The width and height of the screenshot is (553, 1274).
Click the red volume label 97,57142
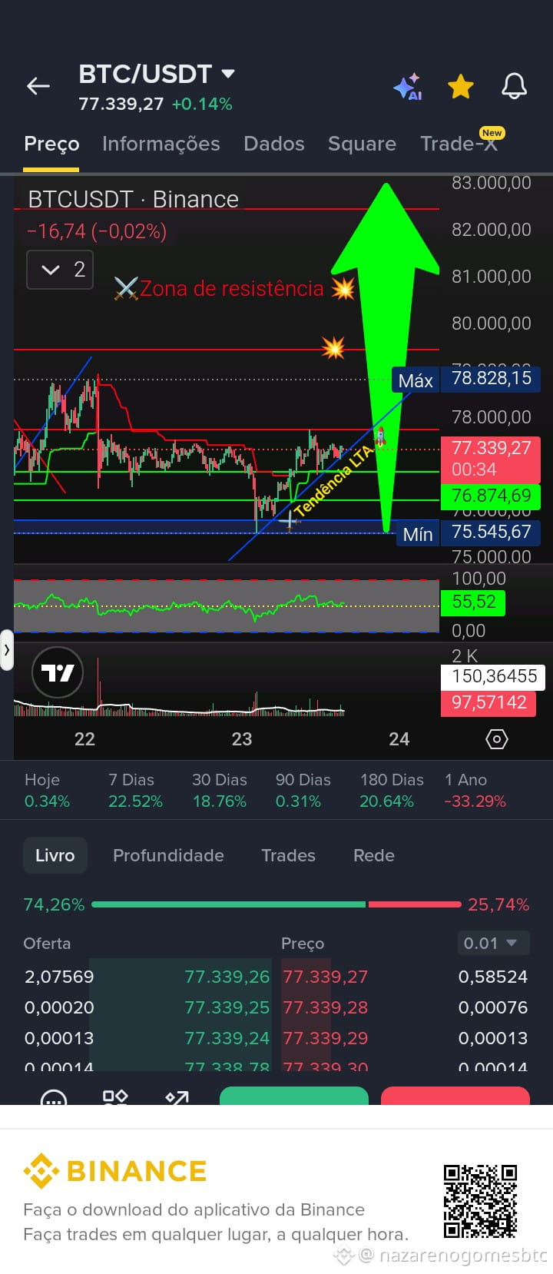(488, 702)
